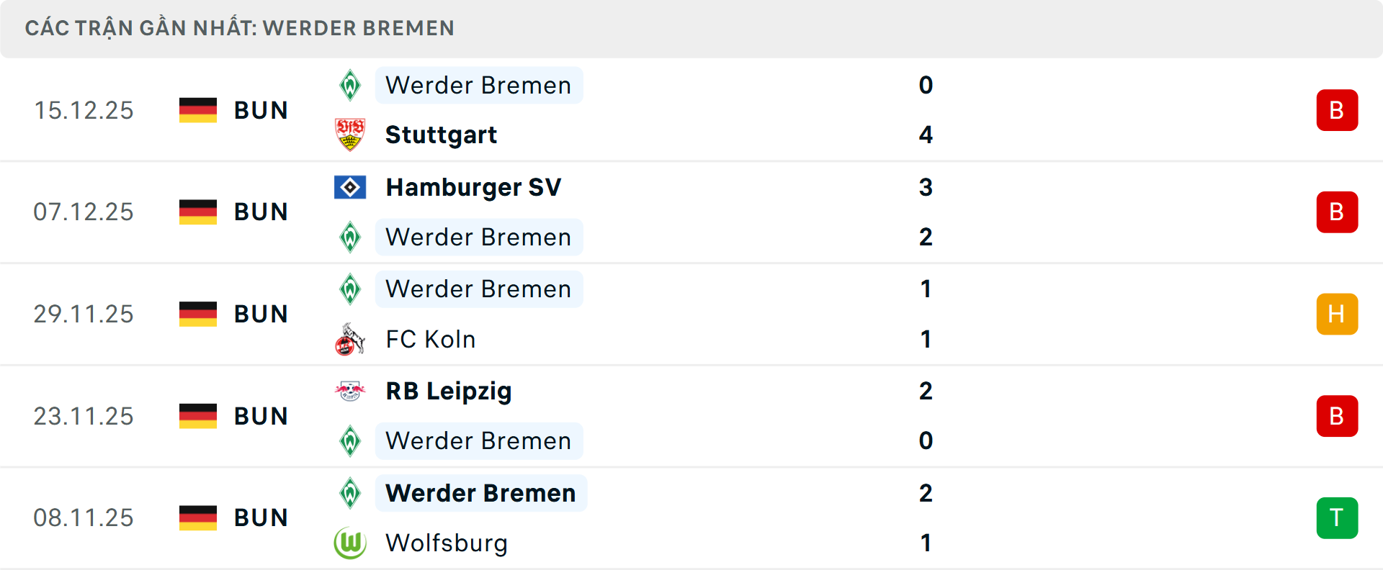Click the red B result badge for Stuttgart match
1383x570 pixels.
[1337, 110]
